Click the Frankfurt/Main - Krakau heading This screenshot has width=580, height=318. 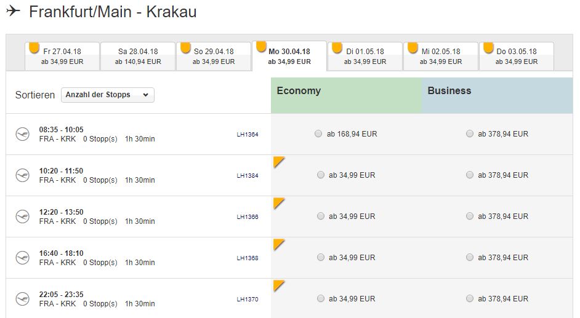point(113,12)
